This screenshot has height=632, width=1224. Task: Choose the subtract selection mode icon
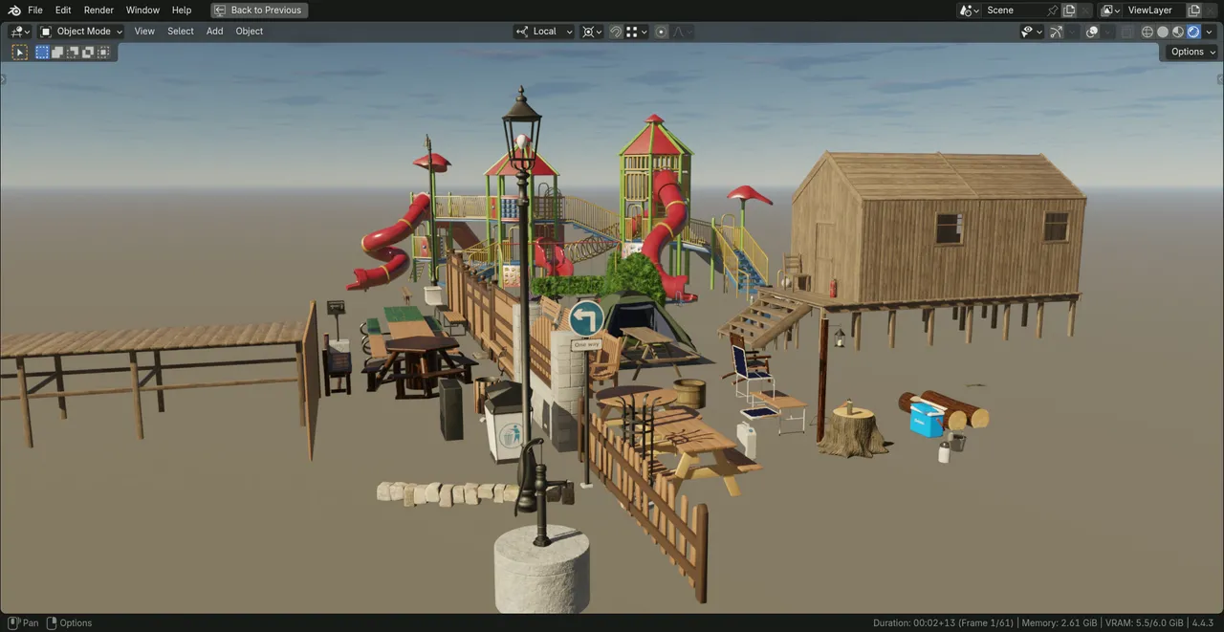tap(73, 52)
